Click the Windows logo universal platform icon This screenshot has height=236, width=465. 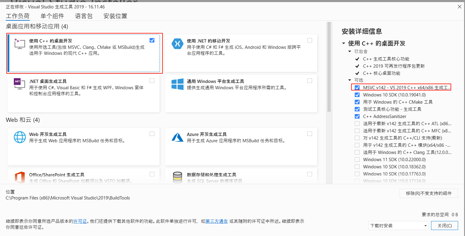pos(177,84)
